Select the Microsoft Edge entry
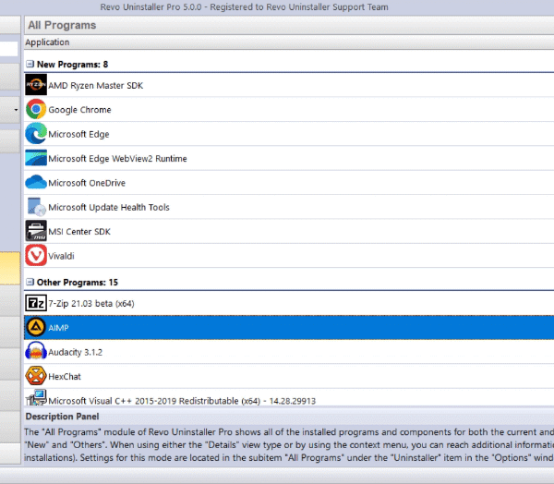 click(289, 134)
